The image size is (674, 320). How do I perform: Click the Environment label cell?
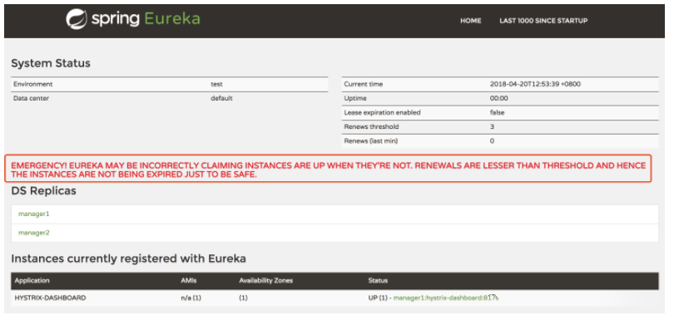tap(33, 84)
